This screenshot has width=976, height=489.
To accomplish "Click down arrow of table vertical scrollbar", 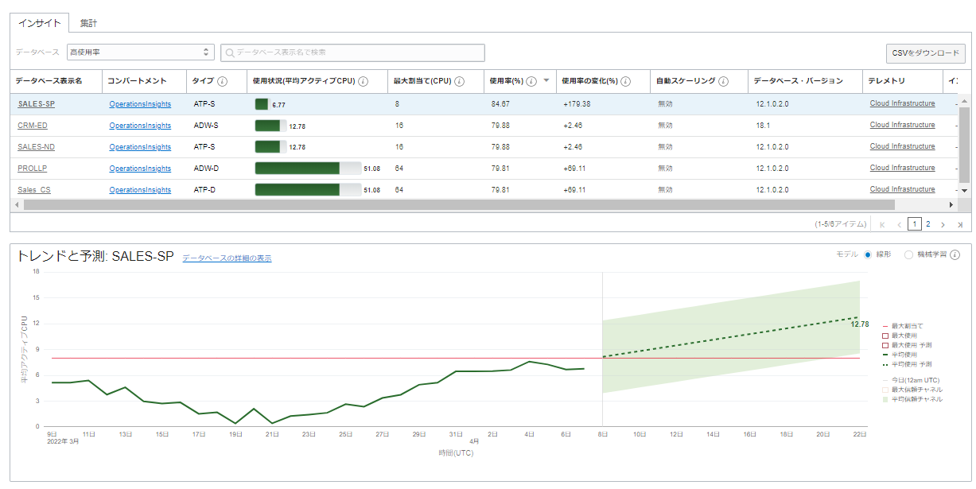I will pyautogui.click(x=965, y=191).
